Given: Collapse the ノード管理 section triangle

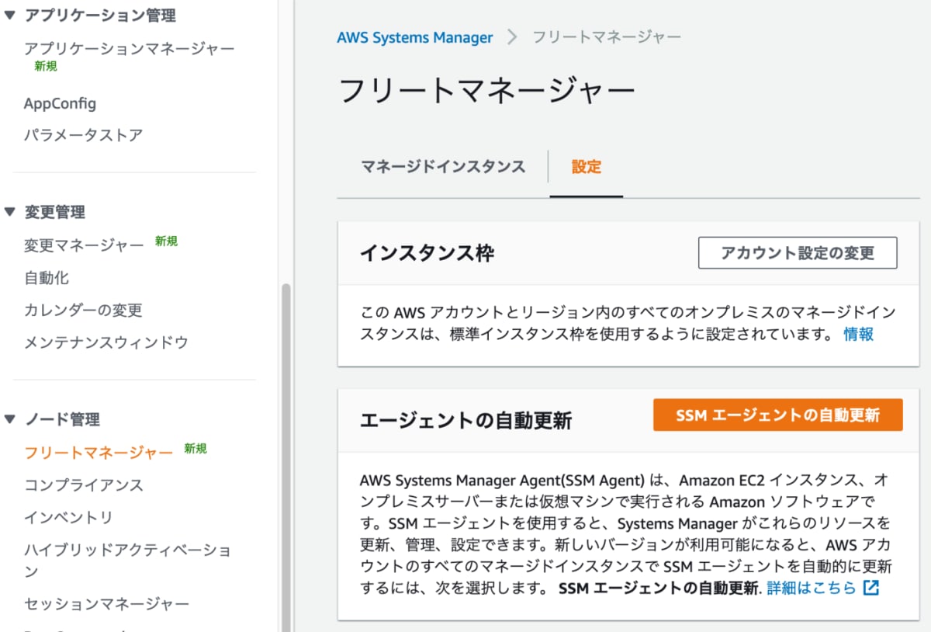Looking at the screenshot, I should point(9,419).
